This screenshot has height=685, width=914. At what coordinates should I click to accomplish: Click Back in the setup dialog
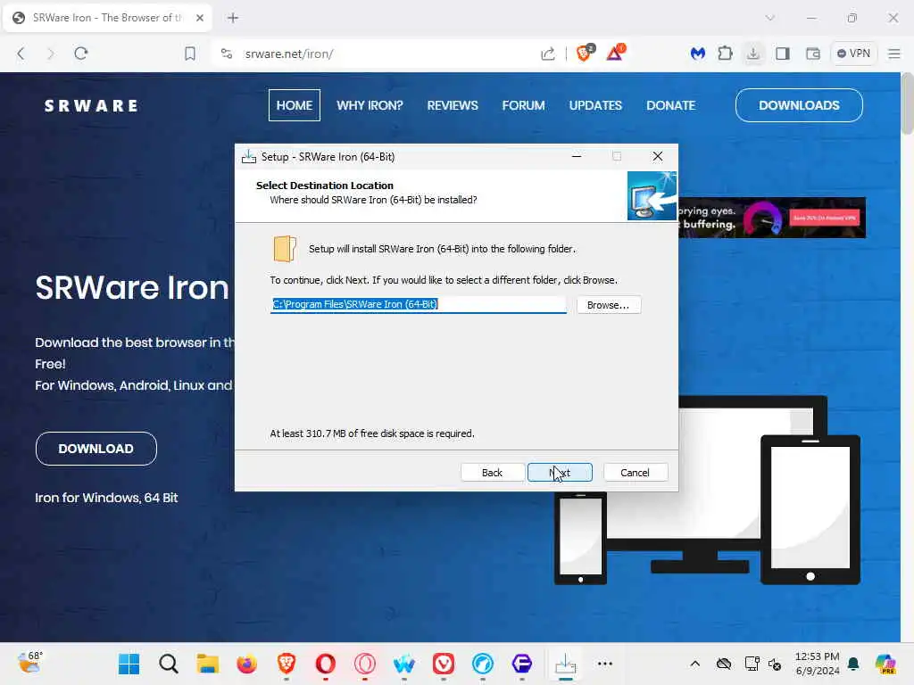point(492,473)
